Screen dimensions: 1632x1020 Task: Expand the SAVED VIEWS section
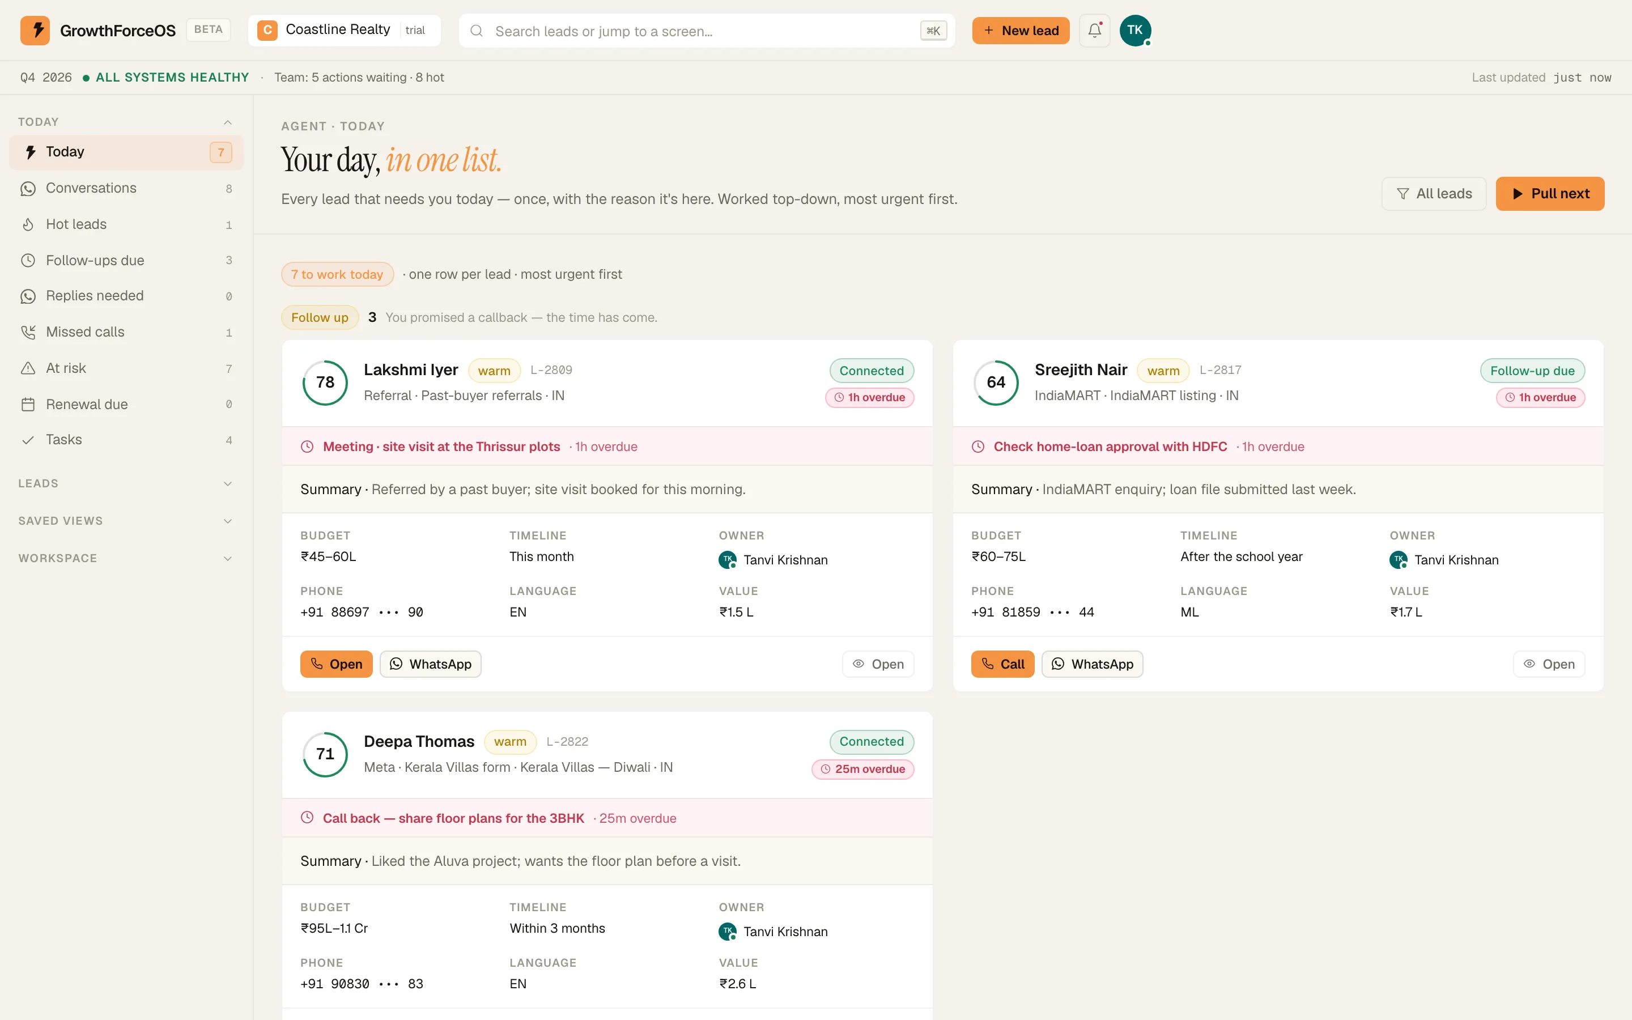(x=126, y=521)
